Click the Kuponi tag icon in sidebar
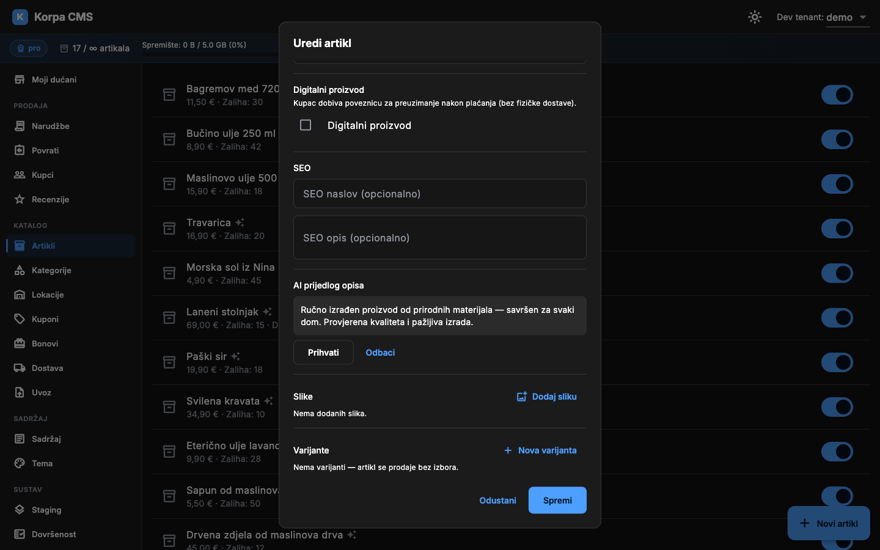 click(20, 319)
